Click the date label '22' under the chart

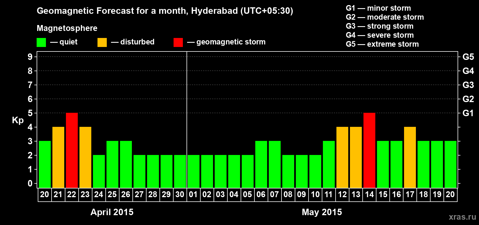(72, 194)
